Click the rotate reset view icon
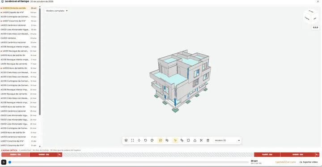322x167 pixels. (x=145, y=140)
